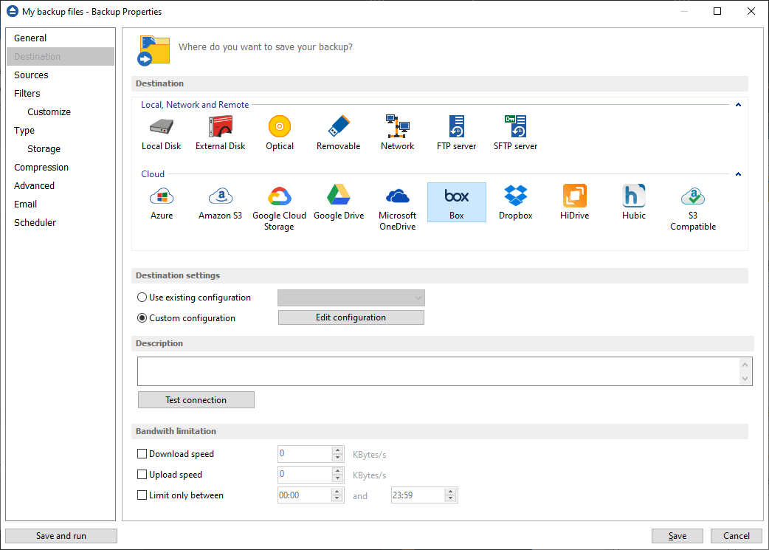Collapse the Local, Network and Remote section

pyautogui.click(x=738, y=105)
